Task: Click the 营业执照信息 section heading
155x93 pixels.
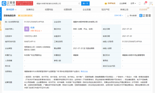Action: (10, 16)
